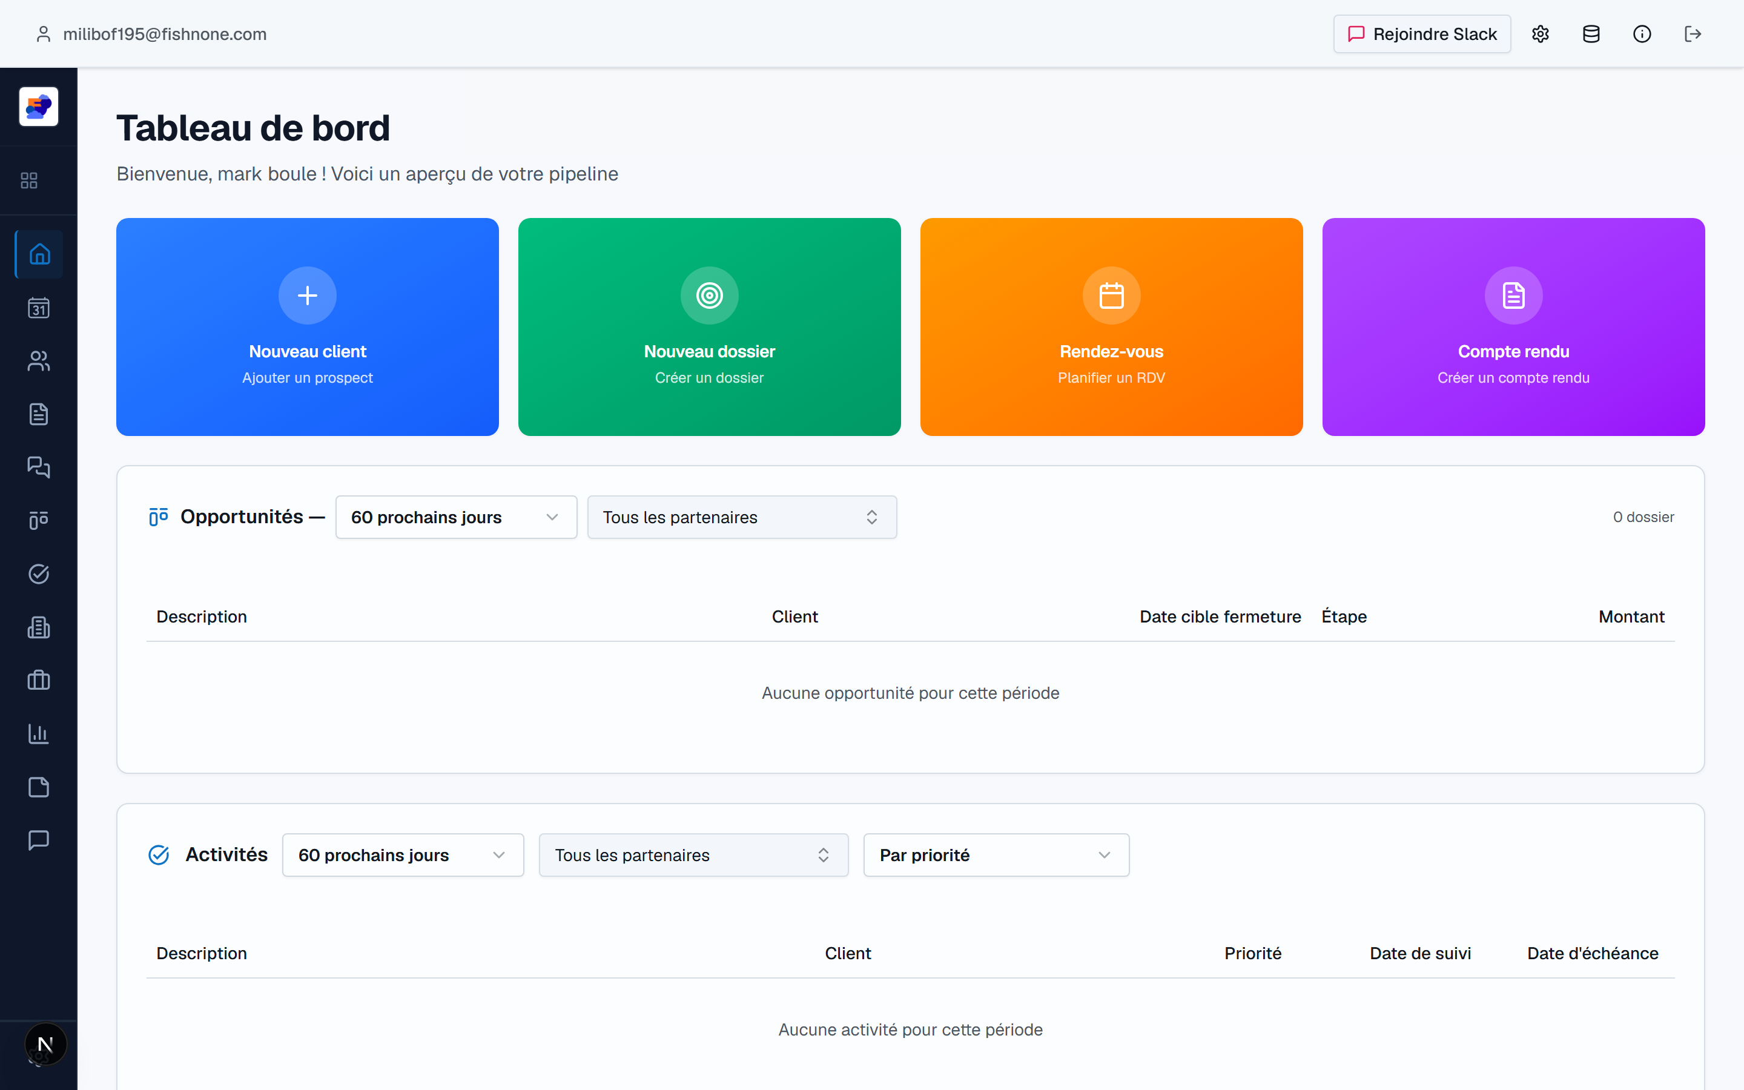Click the round N badge at bottom left
Image resolution: width=1744 pixels, height=1090 pixels.
point(45,1044)
